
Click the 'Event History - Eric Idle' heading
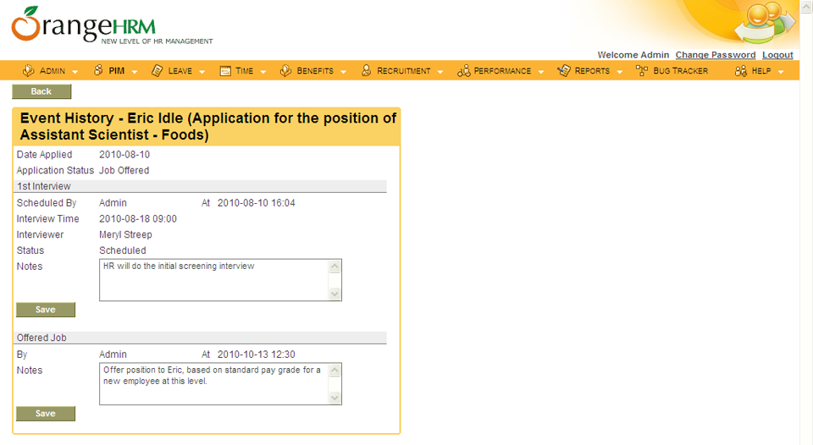coord(208,126)
